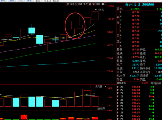The image size is (162, 120).
Task: Toggle 复权 price adjustment
Action: click(86, 4)
